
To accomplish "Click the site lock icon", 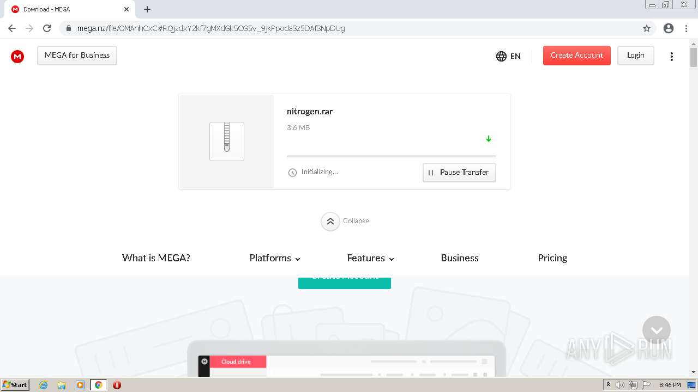I will (x=68, y=28).
